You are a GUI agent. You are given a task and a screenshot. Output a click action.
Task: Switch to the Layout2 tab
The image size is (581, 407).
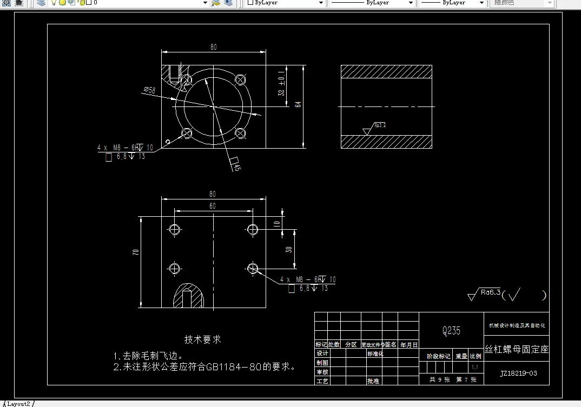click(x=18, y=404)
